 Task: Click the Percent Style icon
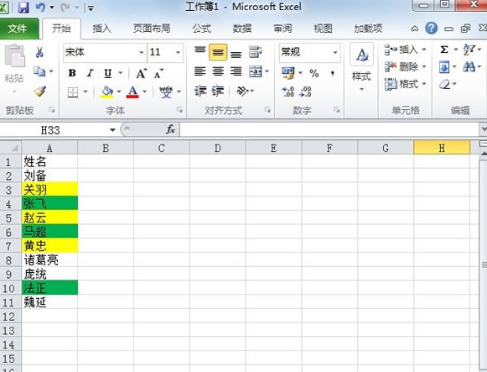314,73
